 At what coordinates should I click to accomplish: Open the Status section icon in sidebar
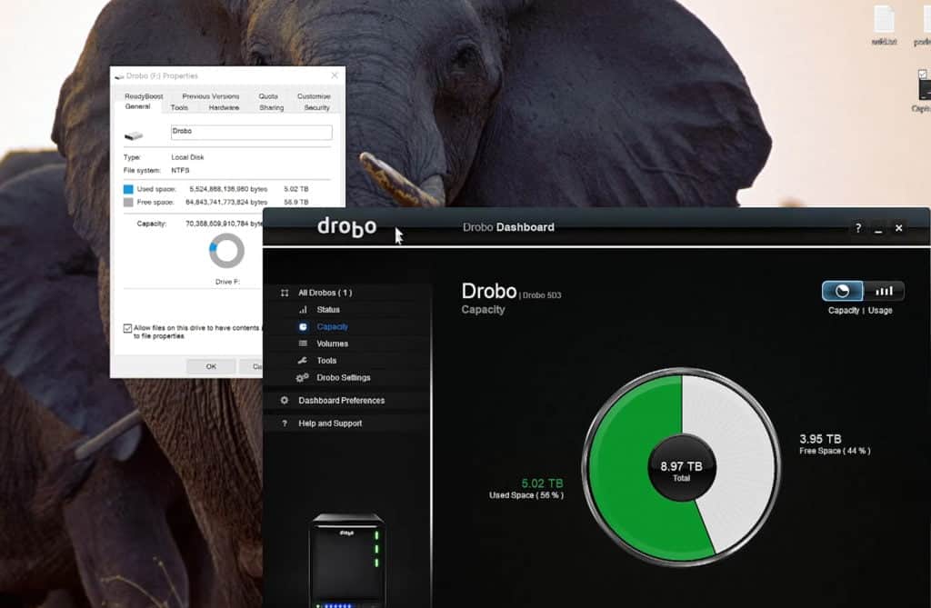coord(303,310)
